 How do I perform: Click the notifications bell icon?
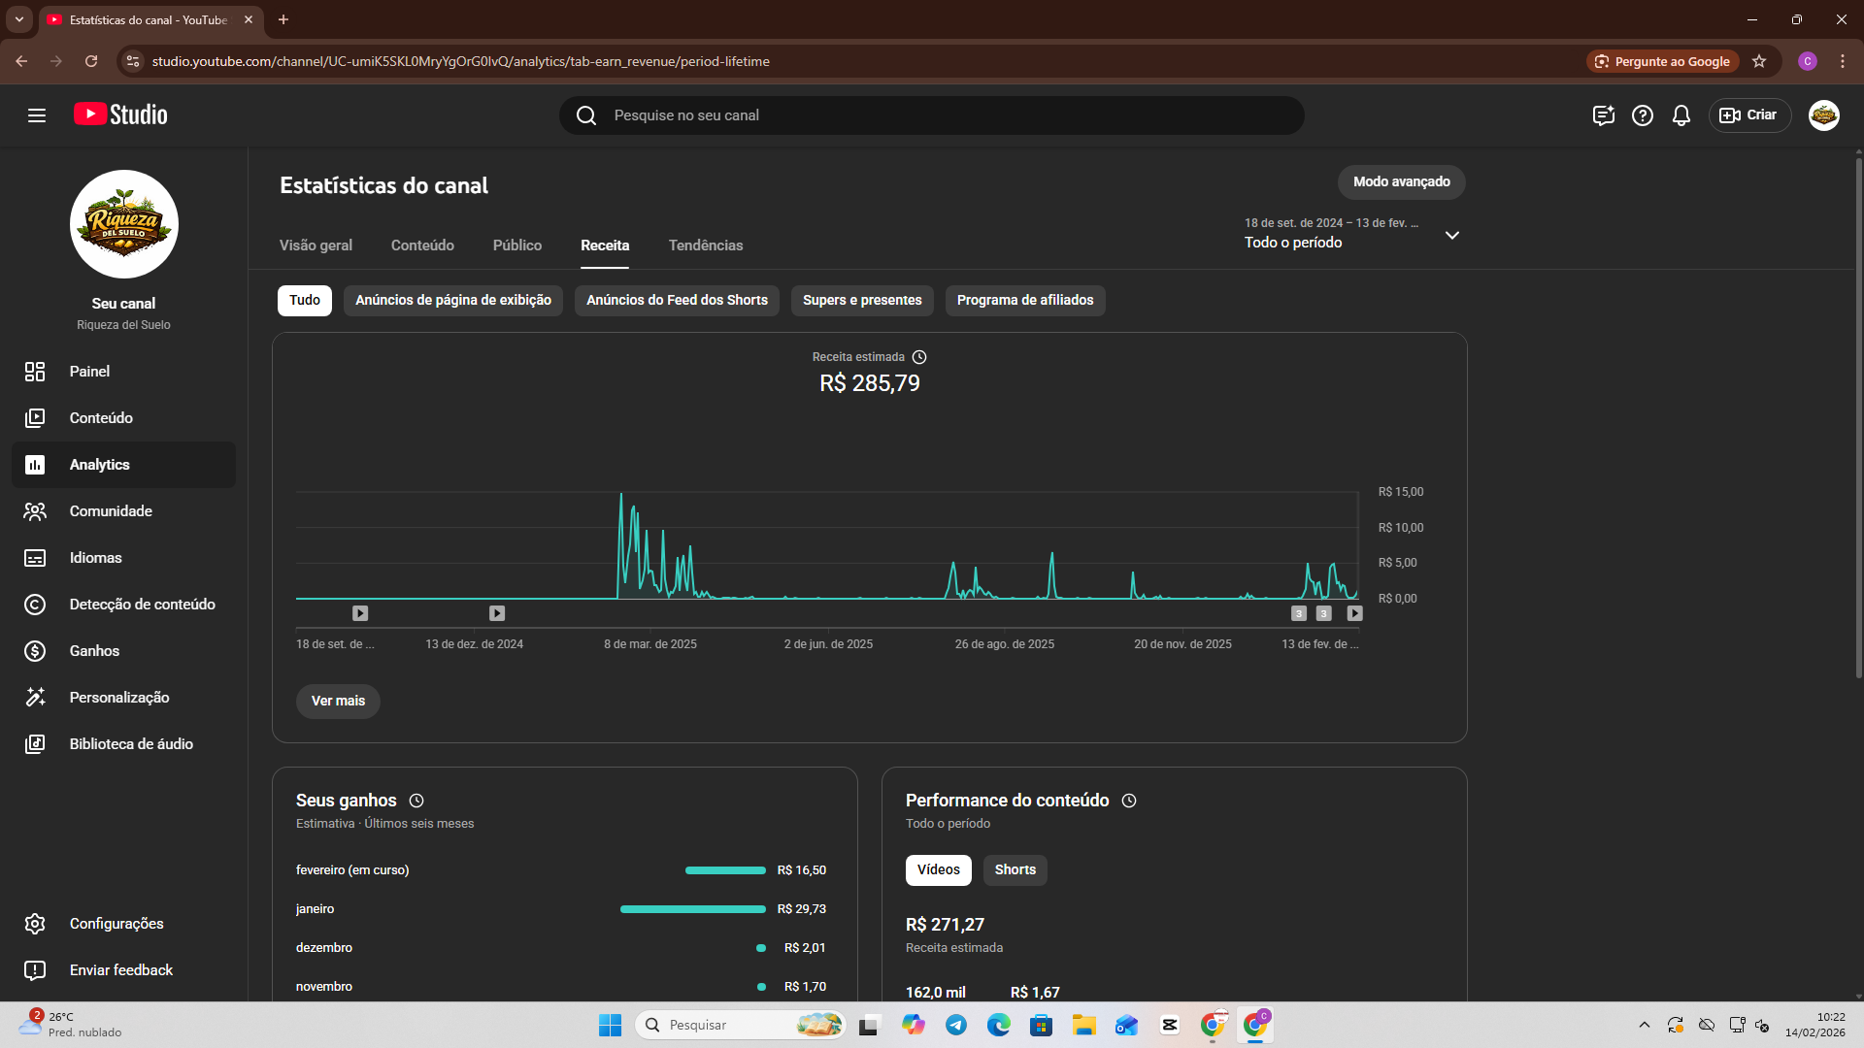click(1681, 115)
